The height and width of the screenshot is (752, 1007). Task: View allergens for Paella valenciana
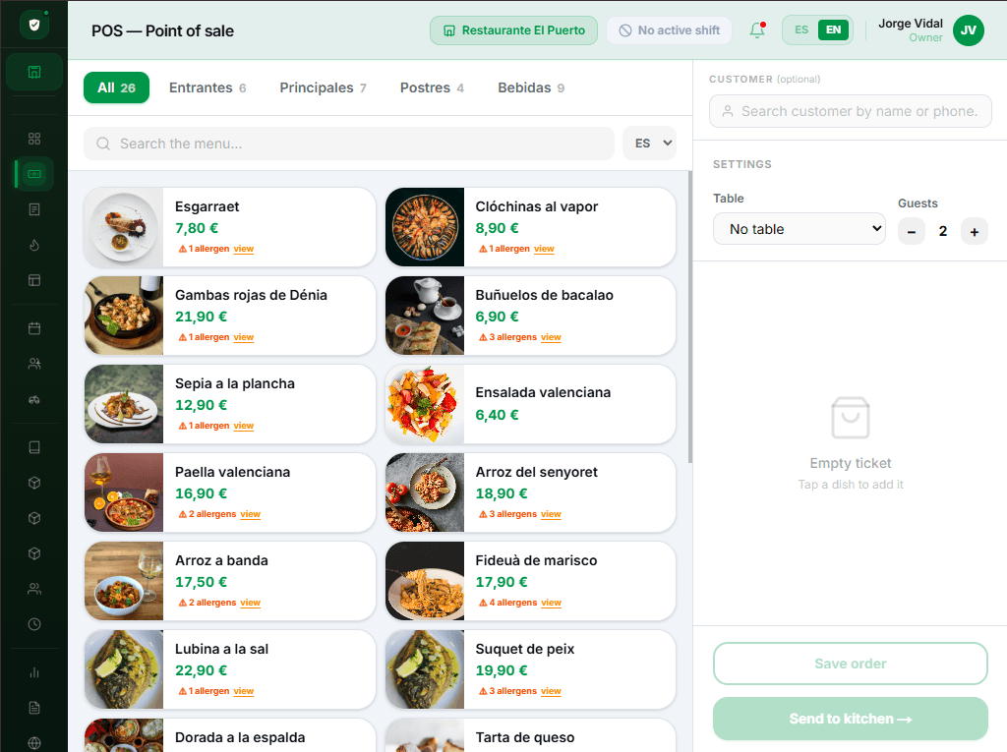pyautogui.click(x=251, y=514)
